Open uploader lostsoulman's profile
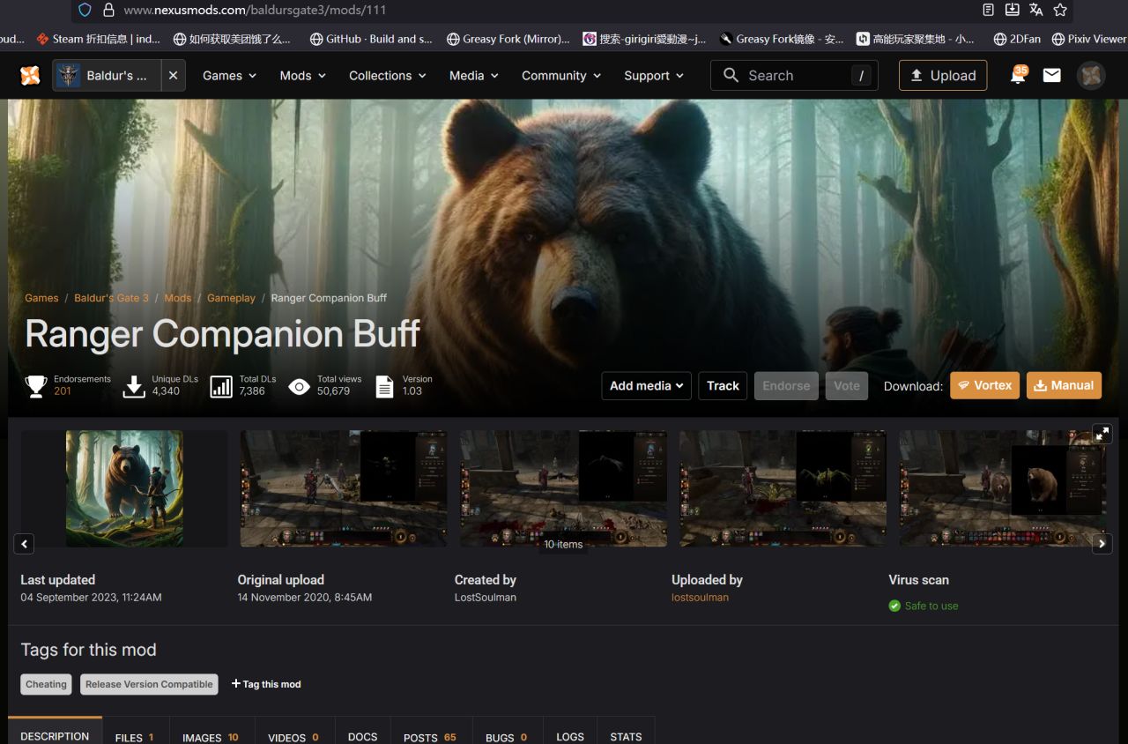The image size is (1128, 744). (x=700, y=598)
